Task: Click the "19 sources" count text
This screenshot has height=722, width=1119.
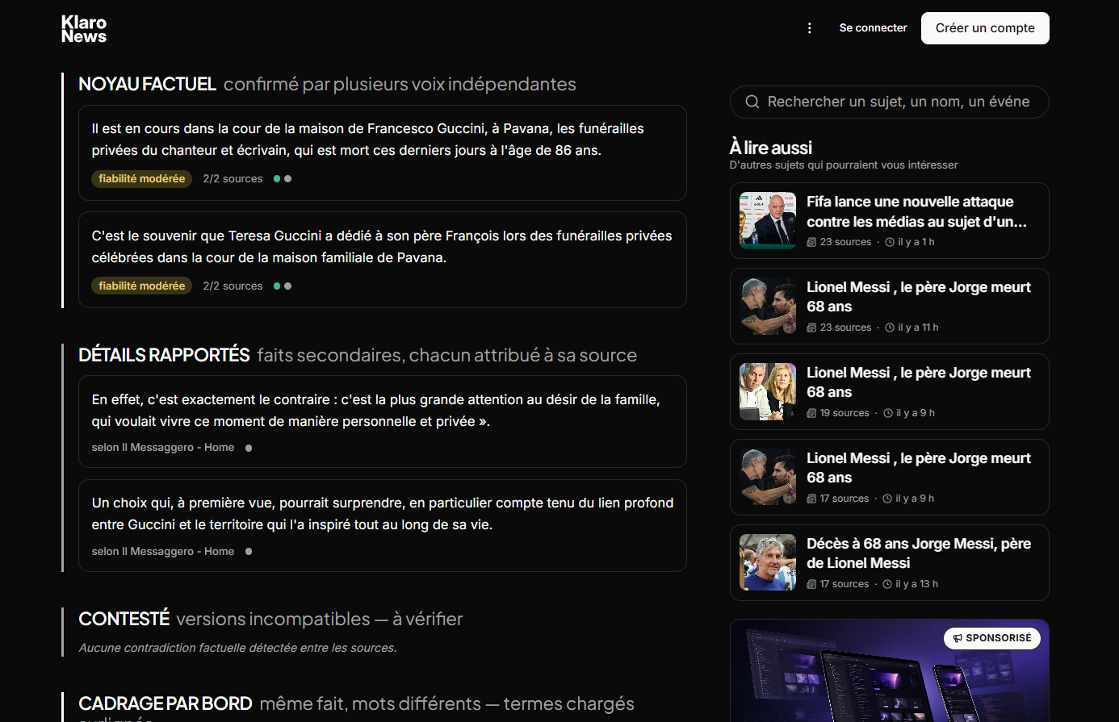Action: tap(844, 413)
